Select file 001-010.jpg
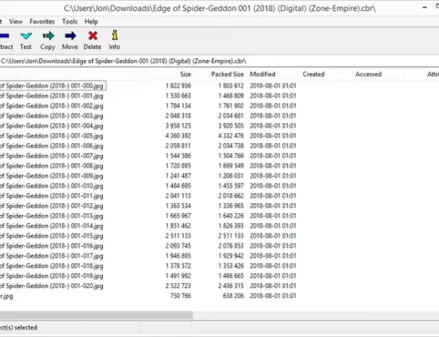 [x=51, y=186]
